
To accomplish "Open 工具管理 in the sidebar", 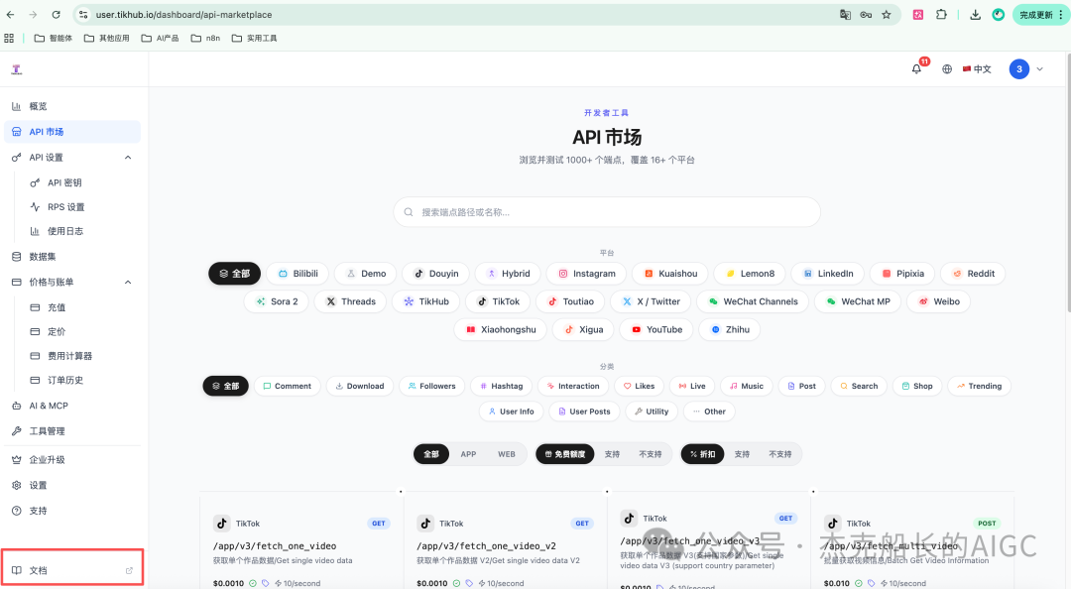I will 71,431.
